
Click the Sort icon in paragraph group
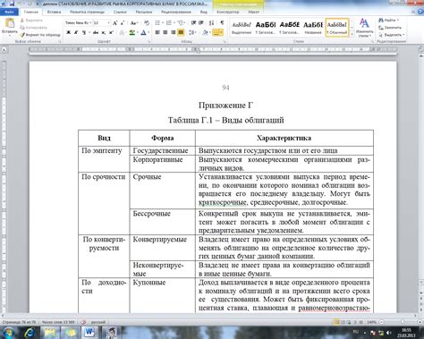tap(211, 23)
